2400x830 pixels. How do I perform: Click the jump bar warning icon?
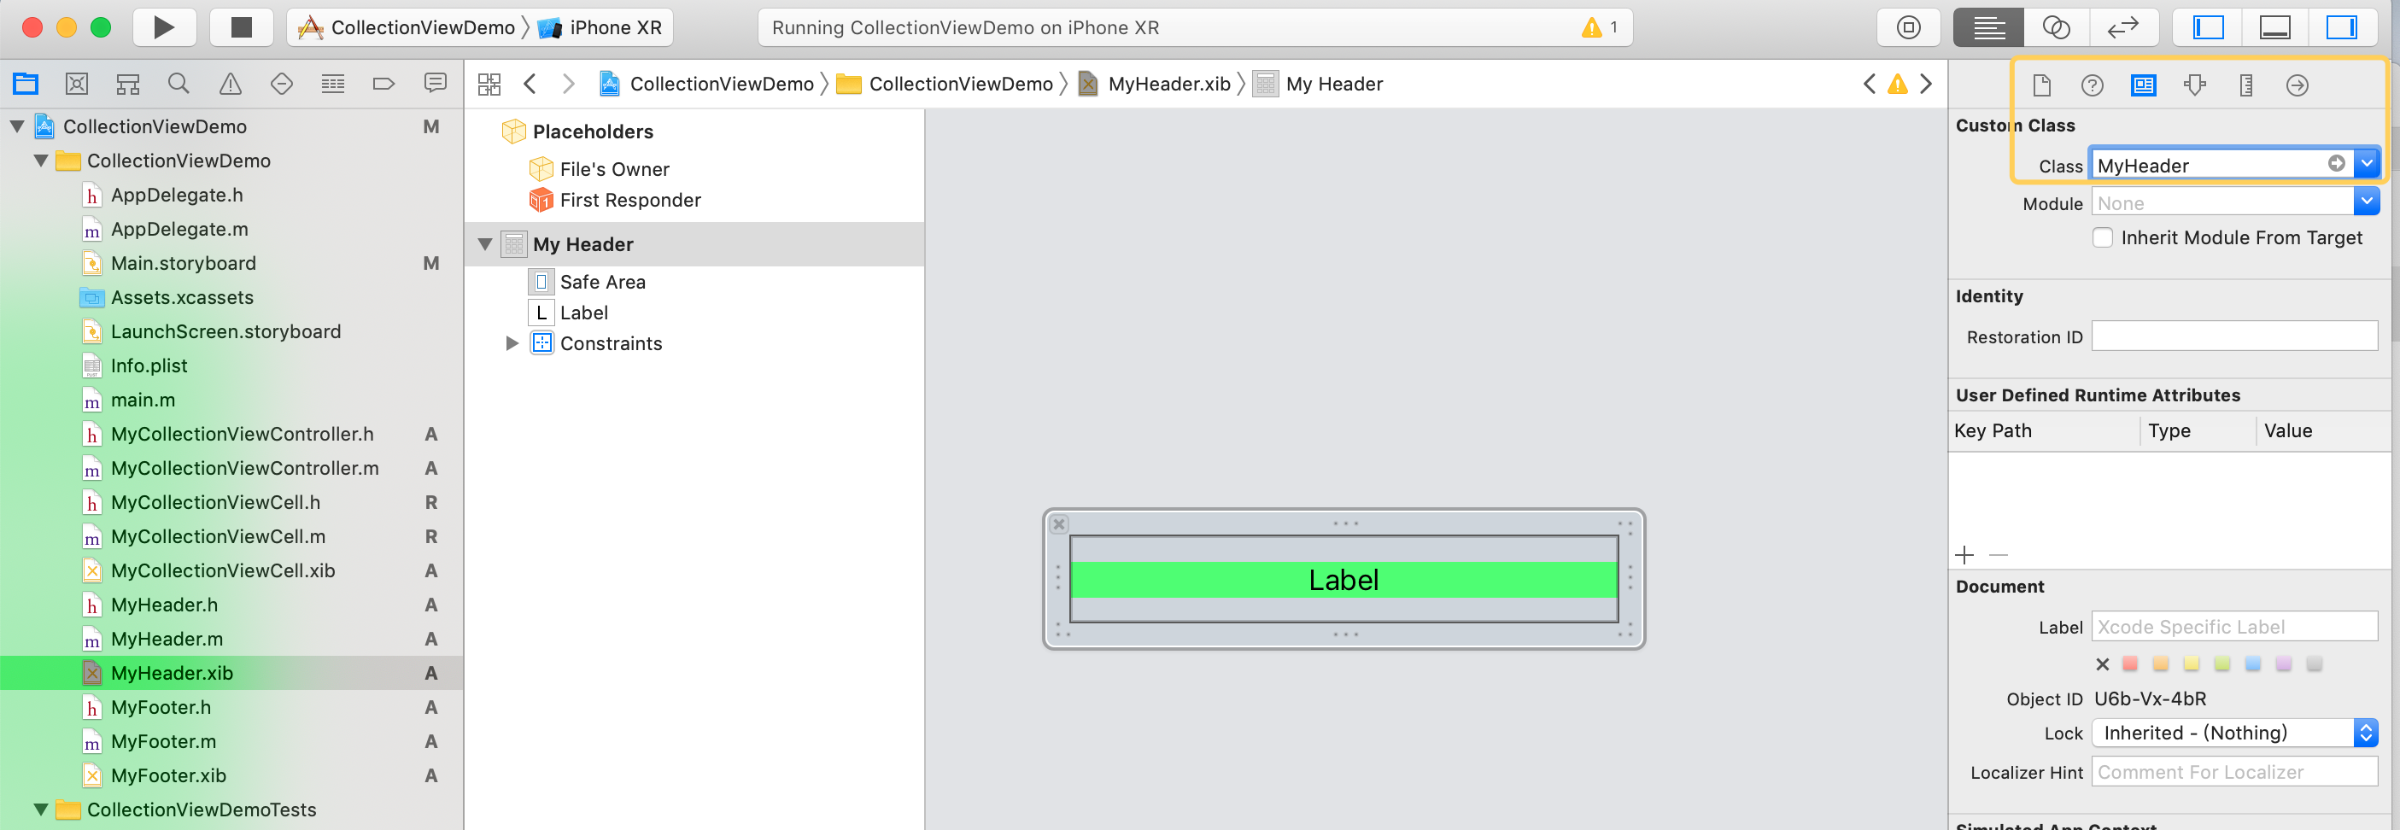(1898, 84)
